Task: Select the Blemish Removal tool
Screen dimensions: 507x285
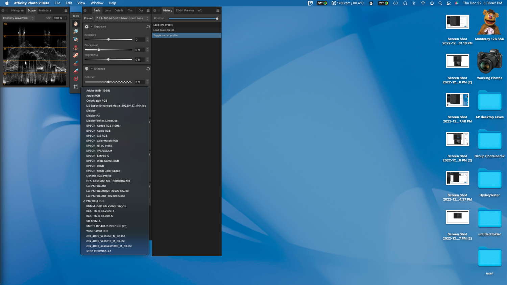Action: (x=76, y=55)
